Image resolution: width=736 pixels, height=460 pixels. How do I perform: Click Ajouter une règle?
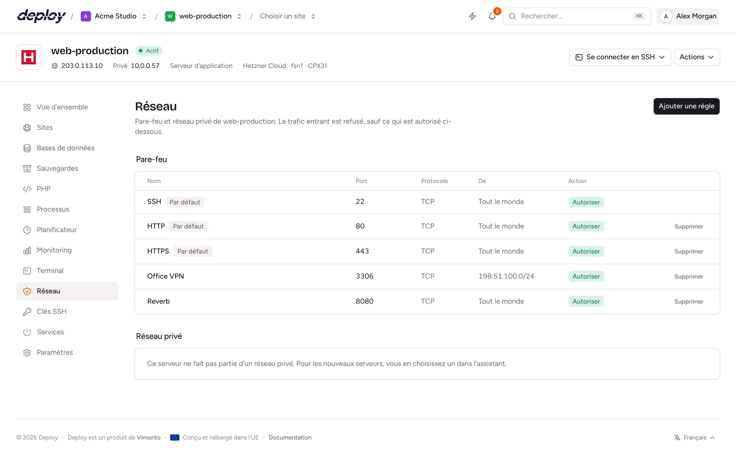[686, 106]
